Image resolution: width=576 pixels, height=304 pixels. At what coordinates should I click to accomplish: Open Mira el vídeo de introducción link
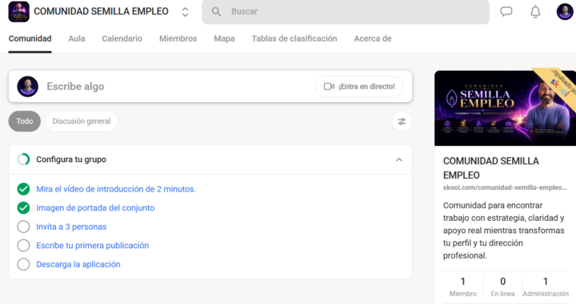tap(116, 189)
